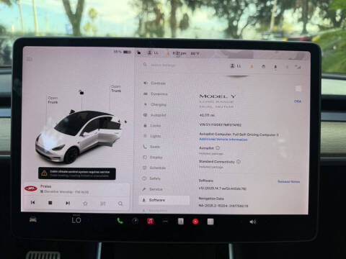Tap the info icon next to Standard Connectivity
Viewport: 346px width, 259px height.
[239, 161]
